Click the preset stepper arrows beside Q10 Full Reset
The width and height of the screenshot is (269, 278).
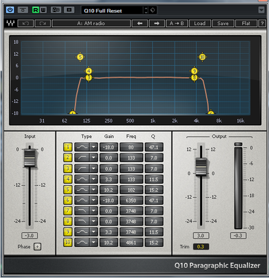coord(146,10)
